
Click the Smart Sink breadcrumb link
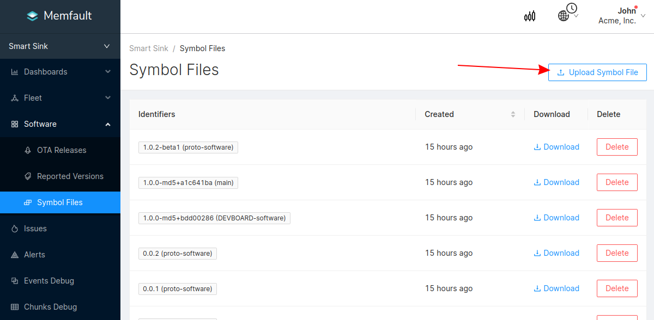click(149, 48)
